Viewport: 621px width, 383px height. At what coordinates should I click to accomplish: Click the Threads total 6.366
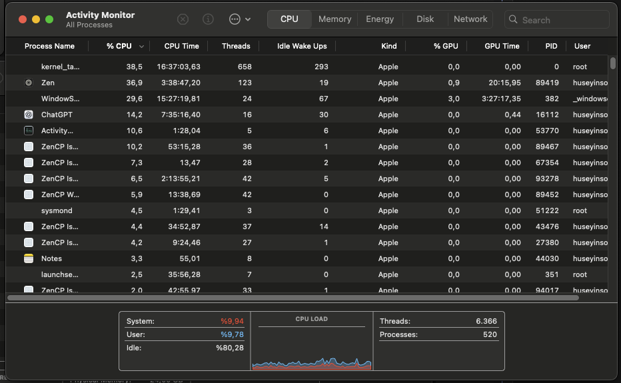click(x=486, y=321)
